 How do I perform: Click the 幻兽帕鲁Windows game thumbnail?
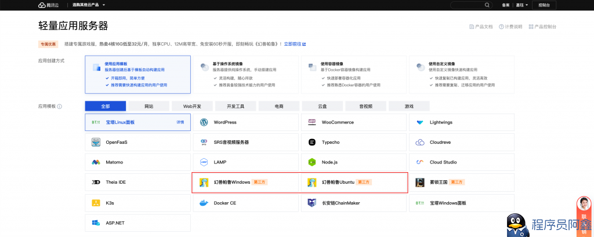(x=204, y=182)
